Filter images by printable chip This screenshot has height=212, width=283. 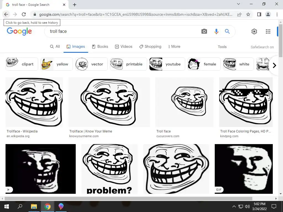(x=129, y=64)
